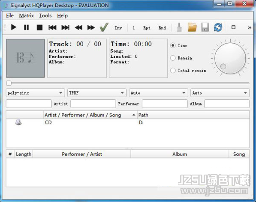
Task: Expand toolbar overflow chevron
Action: 250,27
